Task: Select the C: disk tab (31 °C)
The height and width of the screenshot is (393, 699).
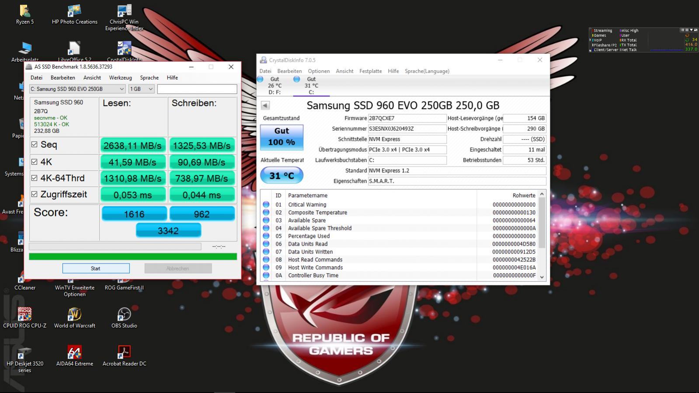Action: pos(311,86)
